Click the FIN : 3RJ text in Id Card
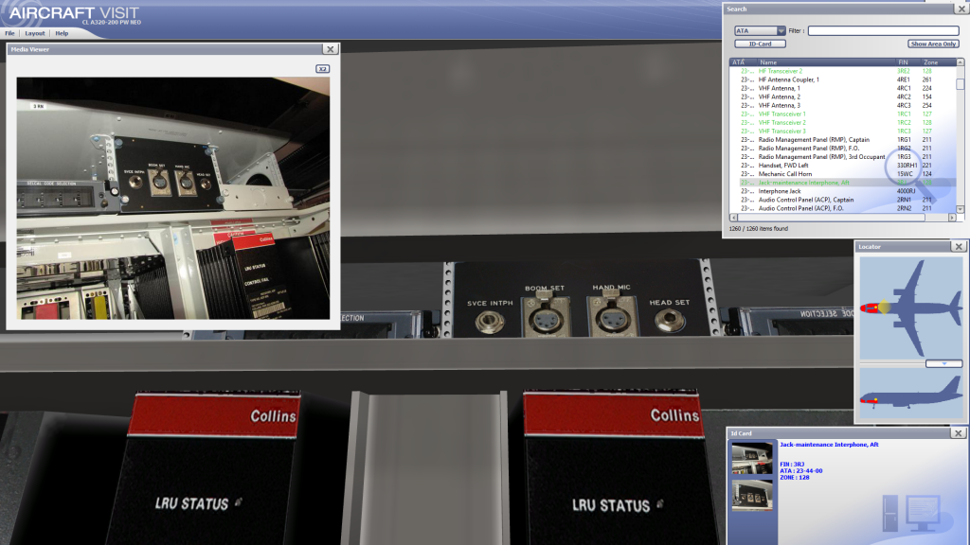970x545 pixels. tap(792, 464)
